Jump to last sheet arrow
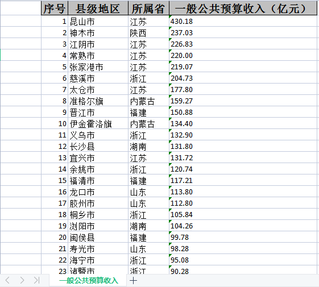Viewport: 319px width, 287px height. (x=36, y=280)
